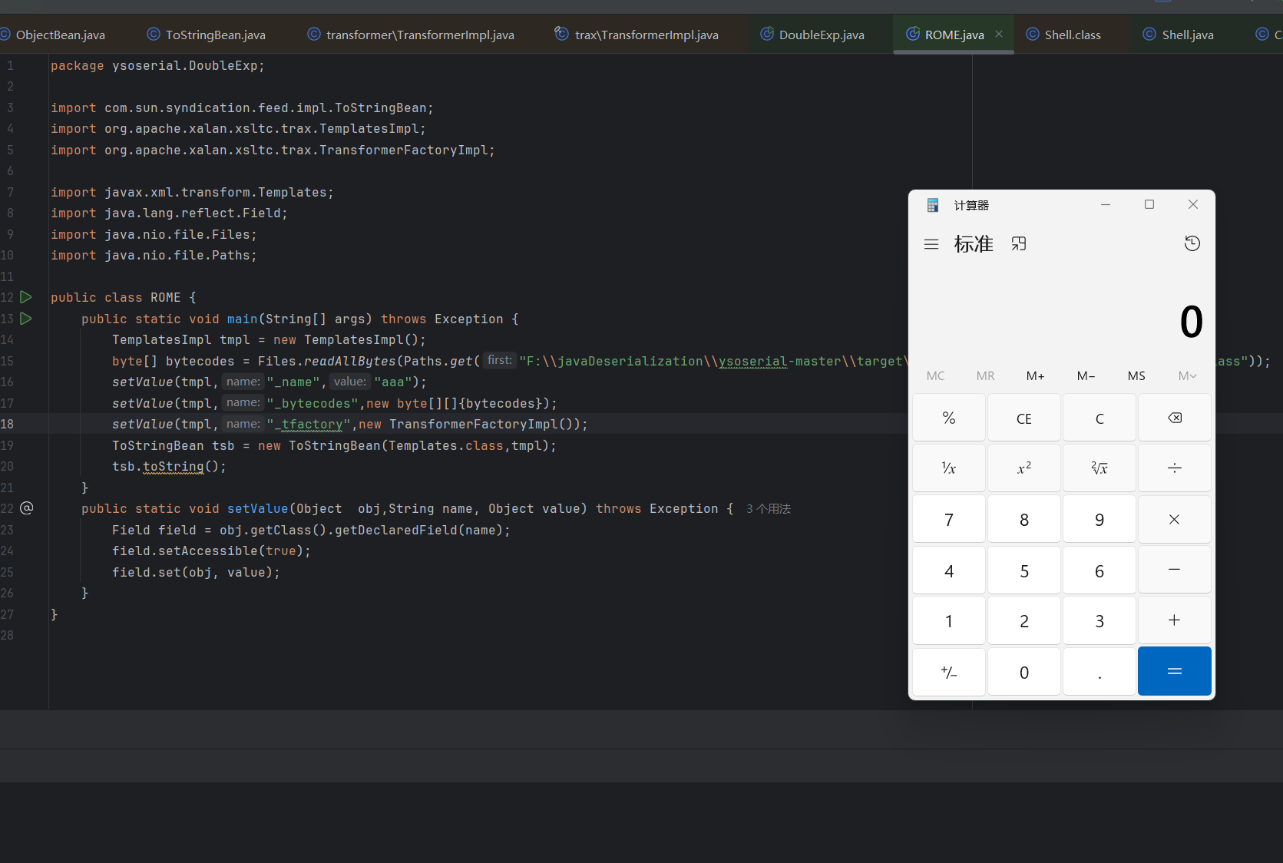This screenshot has width=1283, height=863.
Task: Maximize the calculator window
Action: (x=1149, y=204)
